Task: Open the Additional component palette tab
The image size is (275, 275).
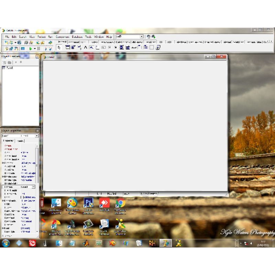Action: (x=74, y=42)
